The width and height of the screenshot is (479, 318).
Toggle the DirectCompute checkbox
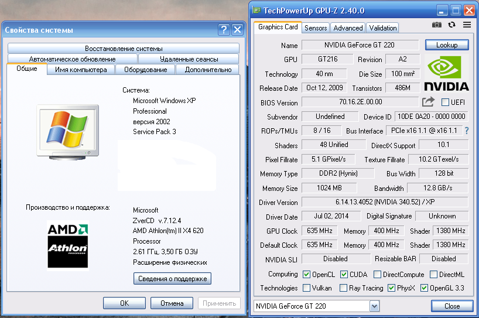point(377,274)
